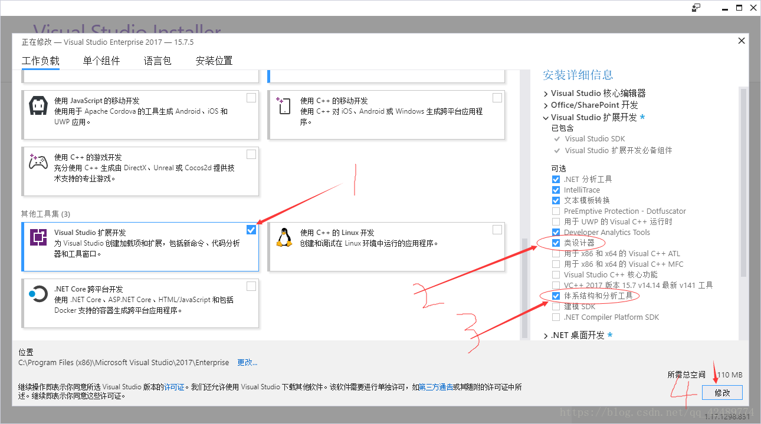
Task: Check the C++ mobile development workload
Action: pos(497,98)
